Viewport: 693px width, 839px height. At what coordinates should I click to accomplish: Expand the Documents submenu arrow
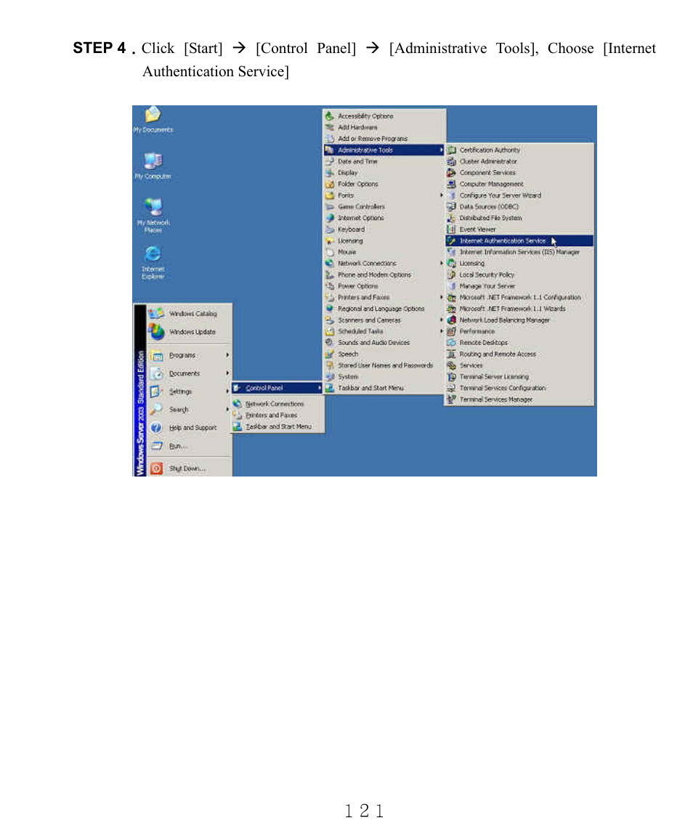227,373
